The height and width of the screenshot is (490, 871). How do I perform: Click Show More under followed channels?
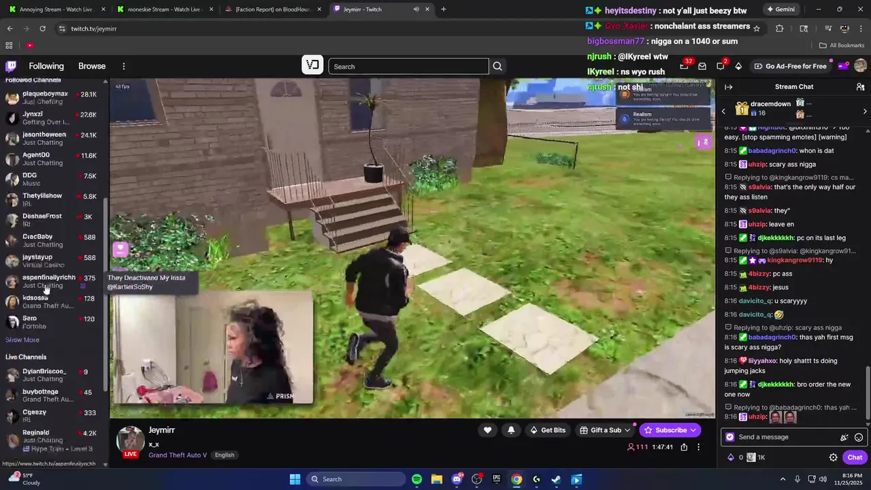[x=22, y=340]
